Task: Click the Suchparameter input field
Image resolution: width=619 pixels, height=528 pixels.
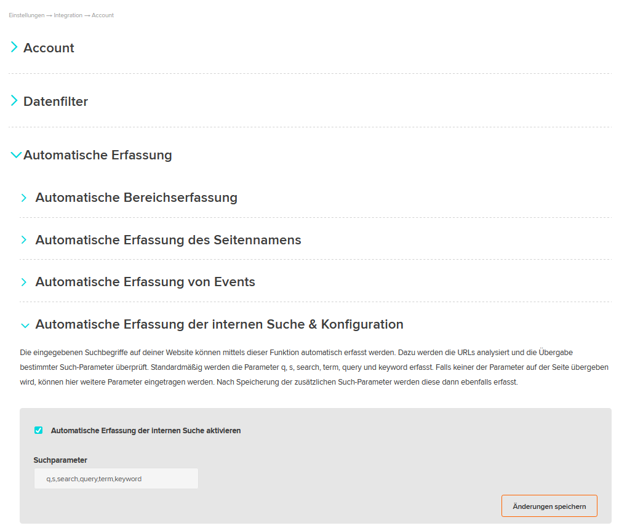Action: pyautogui.click(x=116, y=479)
